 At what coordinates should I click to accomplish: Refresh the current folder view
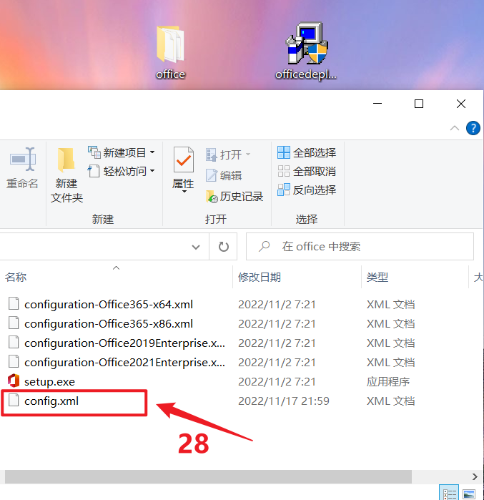(223, 247)
